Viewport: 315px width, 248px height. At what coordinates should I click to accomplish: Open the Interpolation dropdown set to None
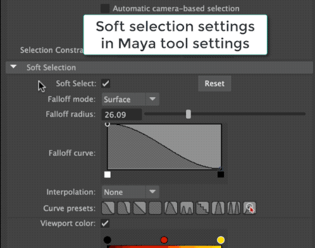(x=130, y=192)
